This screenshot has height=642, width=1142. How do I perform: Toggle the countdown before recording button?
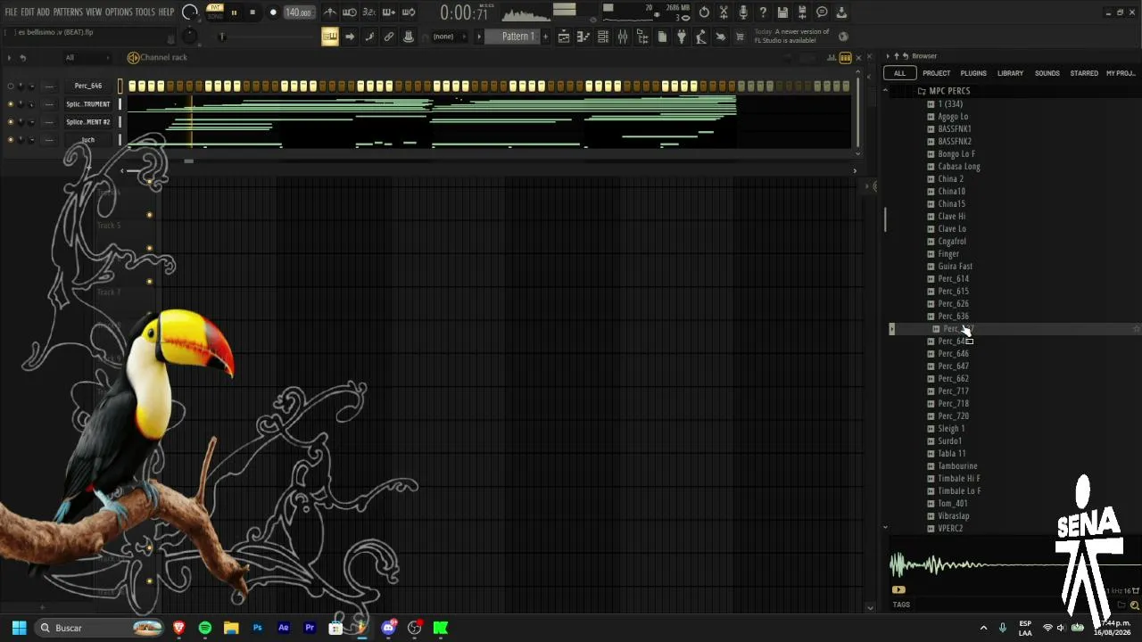(369, 12)
